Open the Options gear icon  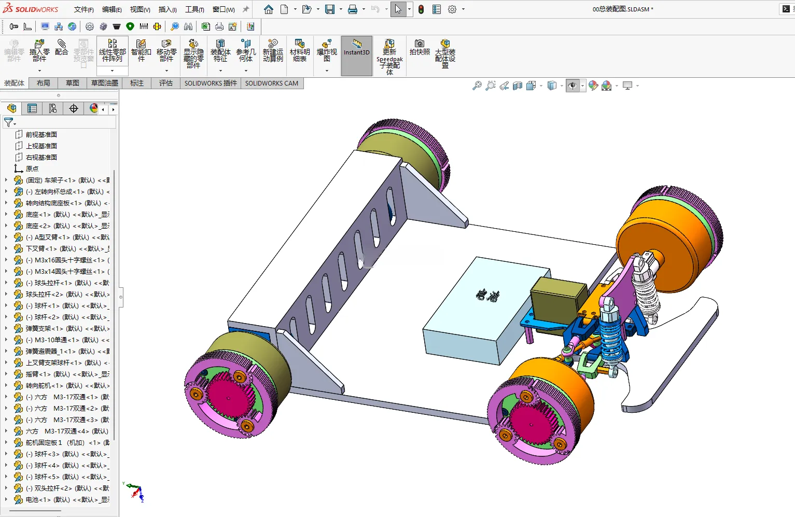(x=452, y=9)
